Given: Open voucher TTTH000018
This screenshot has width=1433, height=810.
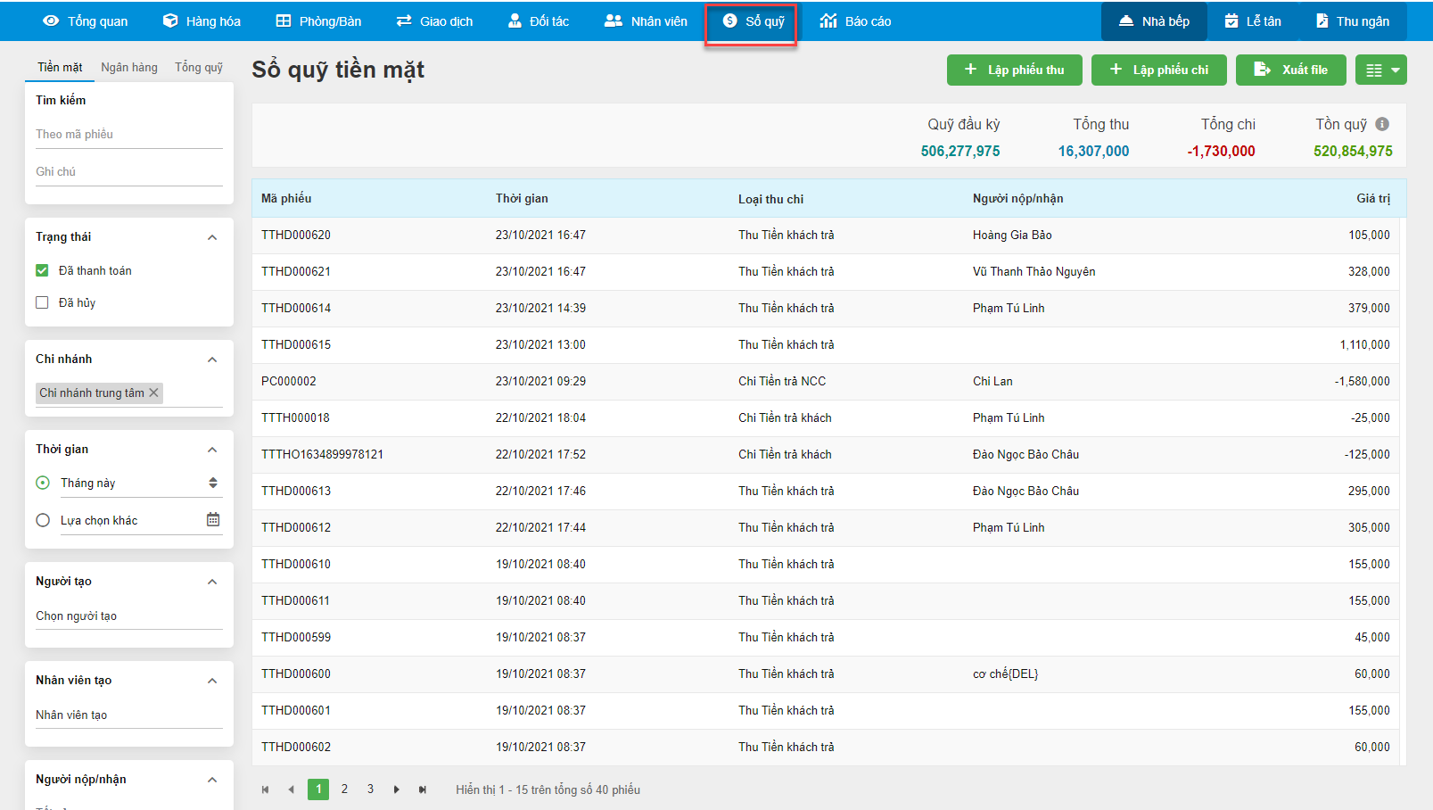Looking at the screenshot, I should click(295, 417).
